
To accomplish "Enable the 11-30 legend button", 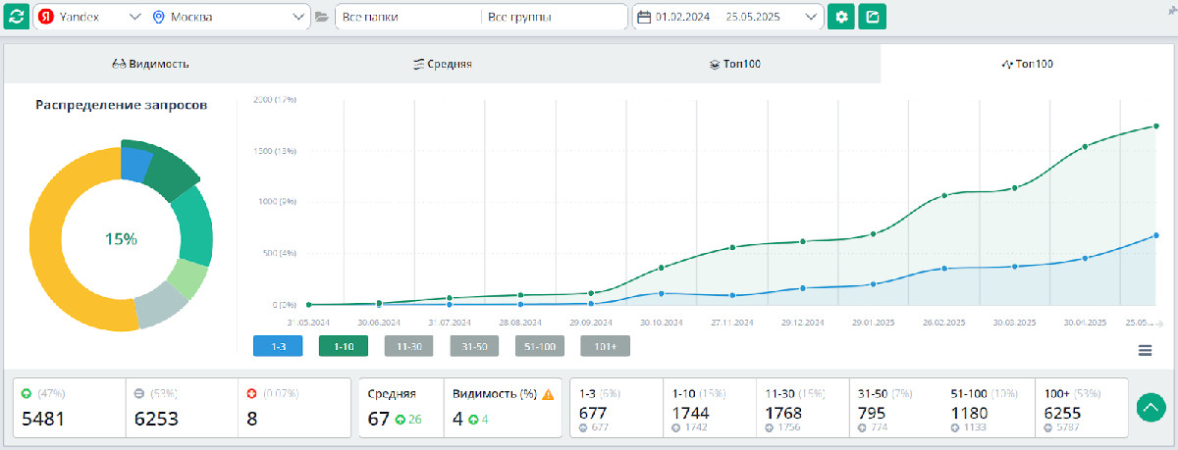I will click(x=408, y=345).
